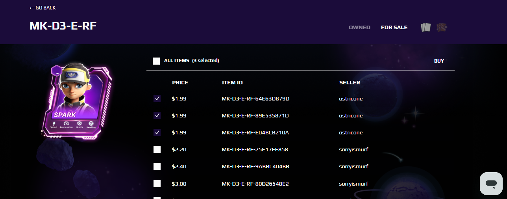
Task: Open the cards view icon
Action: click(426, 28)
